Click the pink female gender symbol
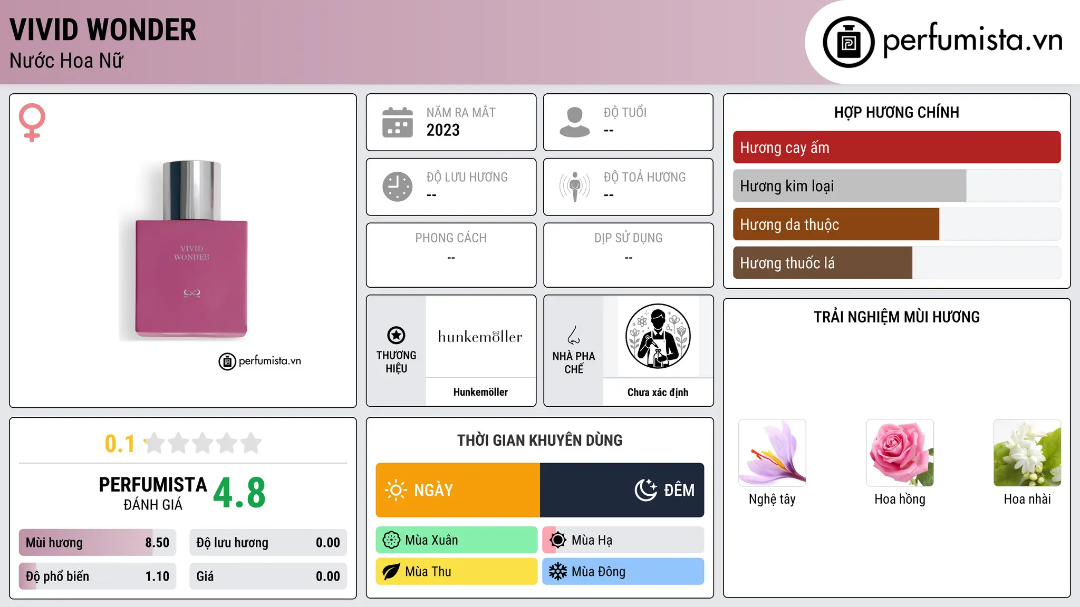This screenshot has width=1080, height=607. pos(32,122)
